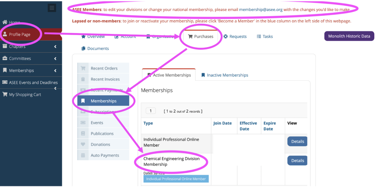Click the Donations heart icon

[x=83, y=144]
